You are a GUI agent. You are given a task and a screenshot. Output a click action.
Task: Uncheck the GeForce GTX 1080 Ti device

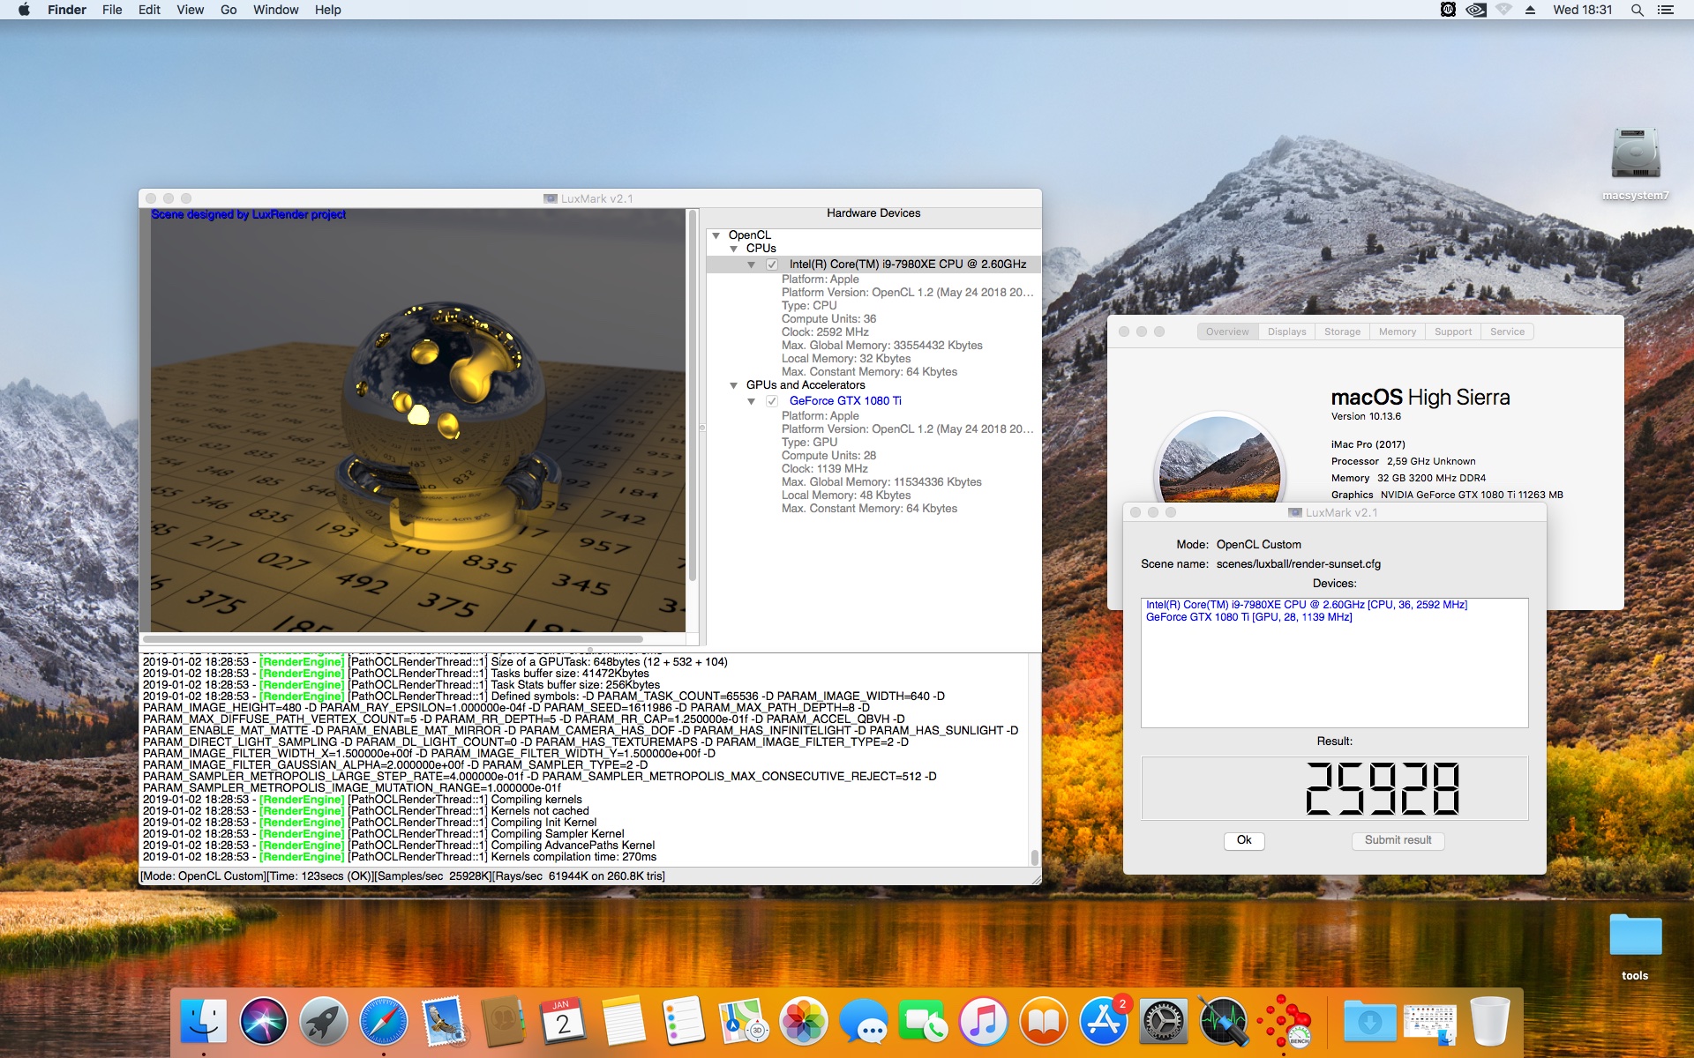click(772, 401)
